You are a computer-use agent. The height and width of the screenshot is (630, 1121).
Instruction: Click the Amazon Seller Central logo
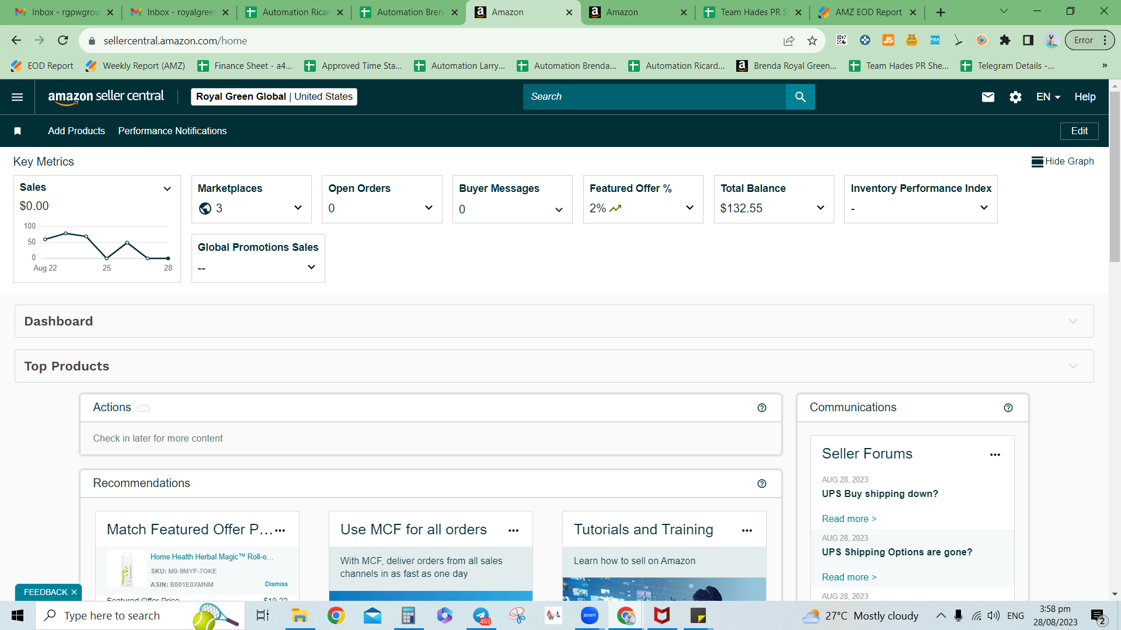pos(106,97)
